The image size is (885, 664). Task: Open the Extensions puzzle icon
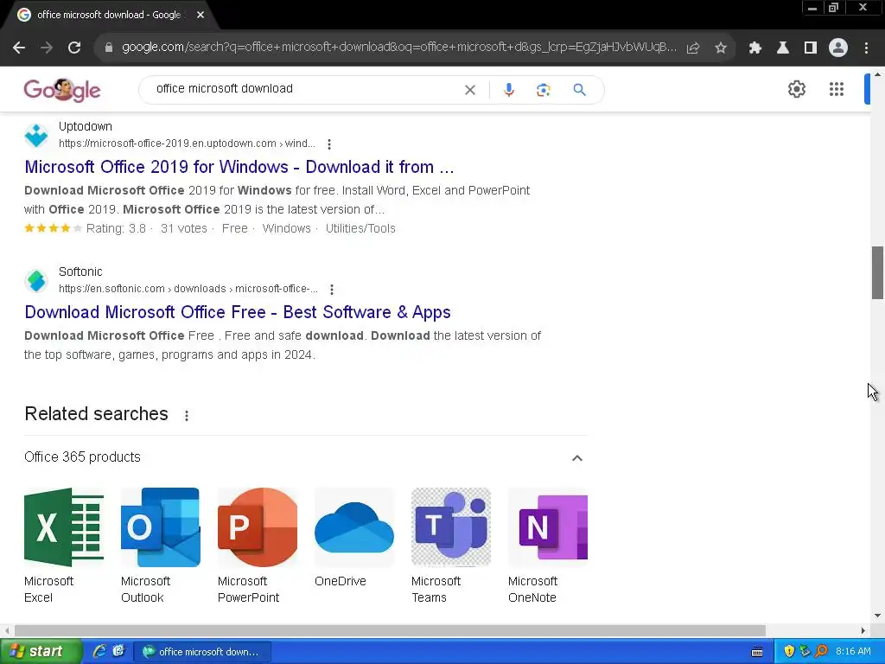click(x=754, y=48)
